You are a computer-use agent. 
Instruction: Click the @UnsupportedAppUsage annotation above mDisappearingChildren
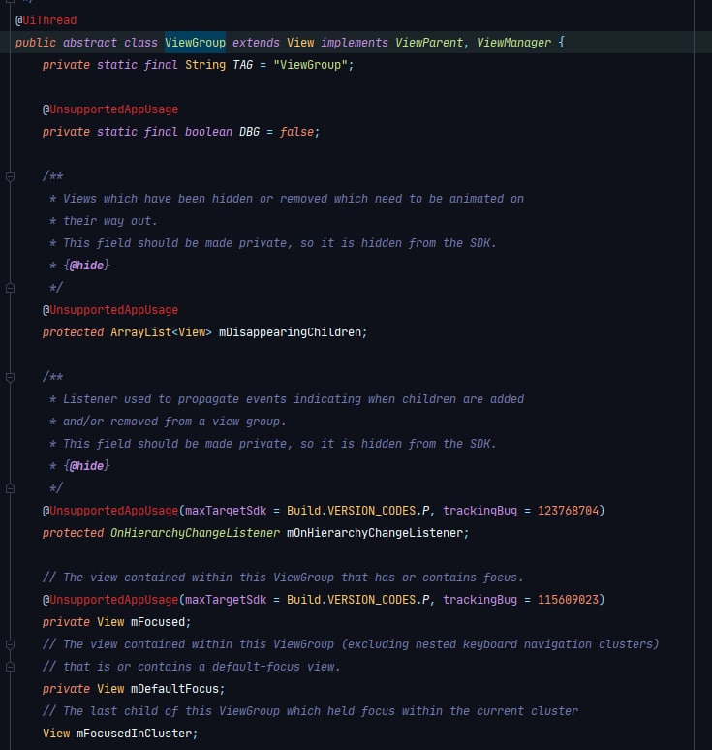[x=110, y=310]
